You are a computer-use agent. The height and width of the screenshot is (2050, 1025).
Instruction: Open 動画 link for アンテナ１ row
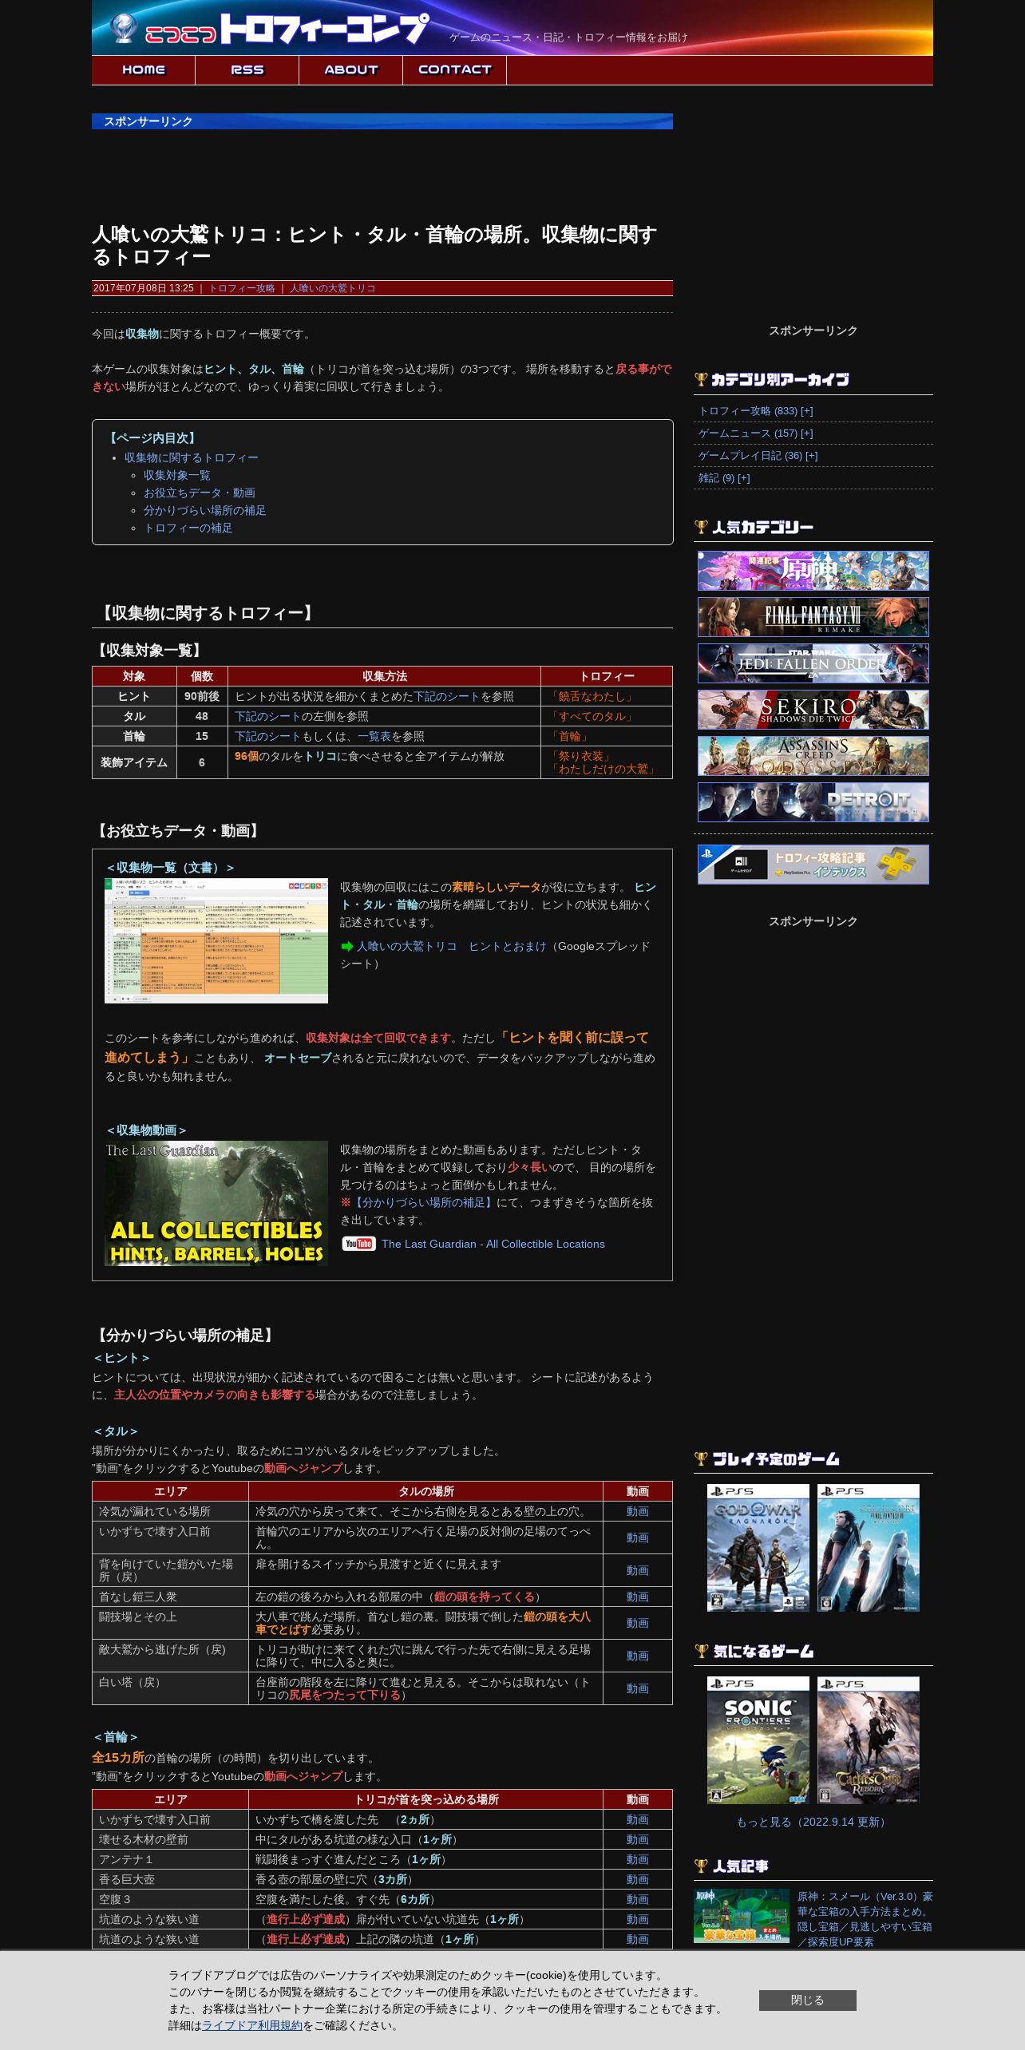[637, 1859]
